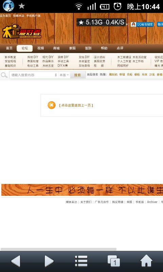Click the 手机客户端 link
This screenshot has width=163, height=272.
pos(33,16)
